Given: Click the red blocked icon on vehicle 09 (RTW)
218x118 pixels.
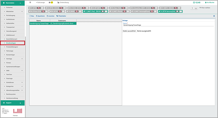Looking at the screenshot, I should click(x=60, y=11).
